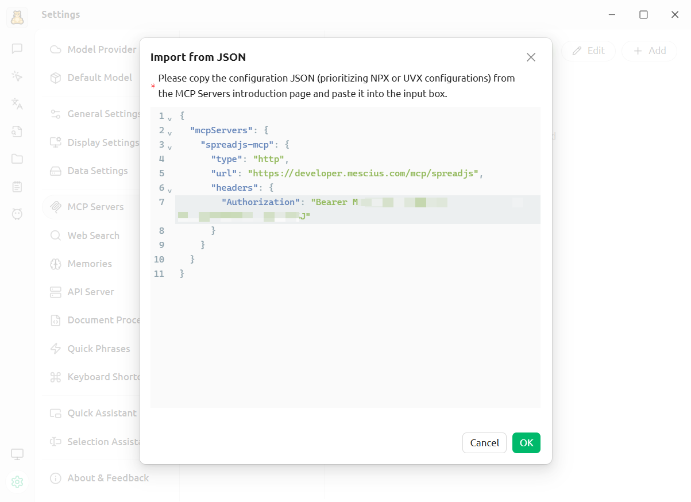Click the Add button behind the dialog
Viewport: 691px width, 502px height.
click(x=650, y=51)
